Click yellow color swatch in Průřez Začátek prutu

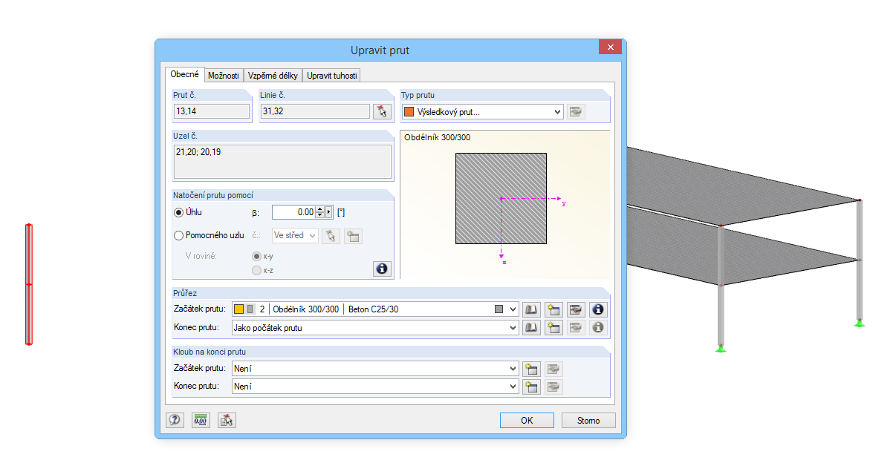[x=238, y=309]
